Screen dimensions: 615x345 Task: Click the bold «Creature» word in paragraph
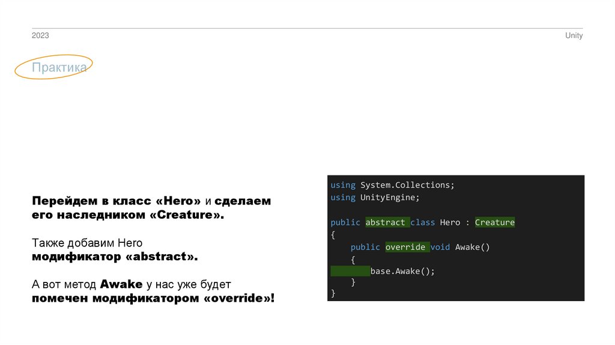(x=189, y=215)
